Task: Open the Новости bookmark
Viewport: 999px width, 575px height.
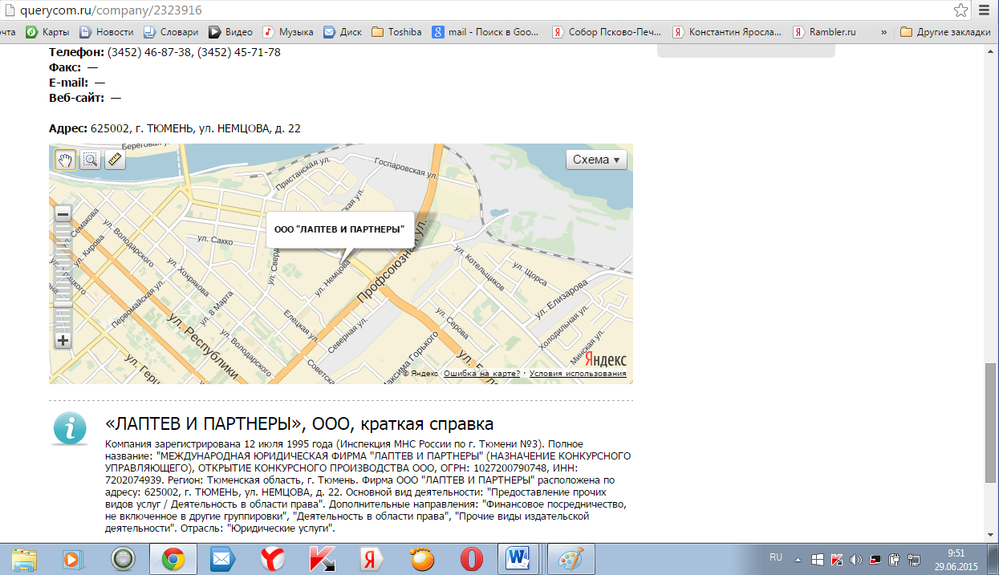Action: (x=106, y=33)
